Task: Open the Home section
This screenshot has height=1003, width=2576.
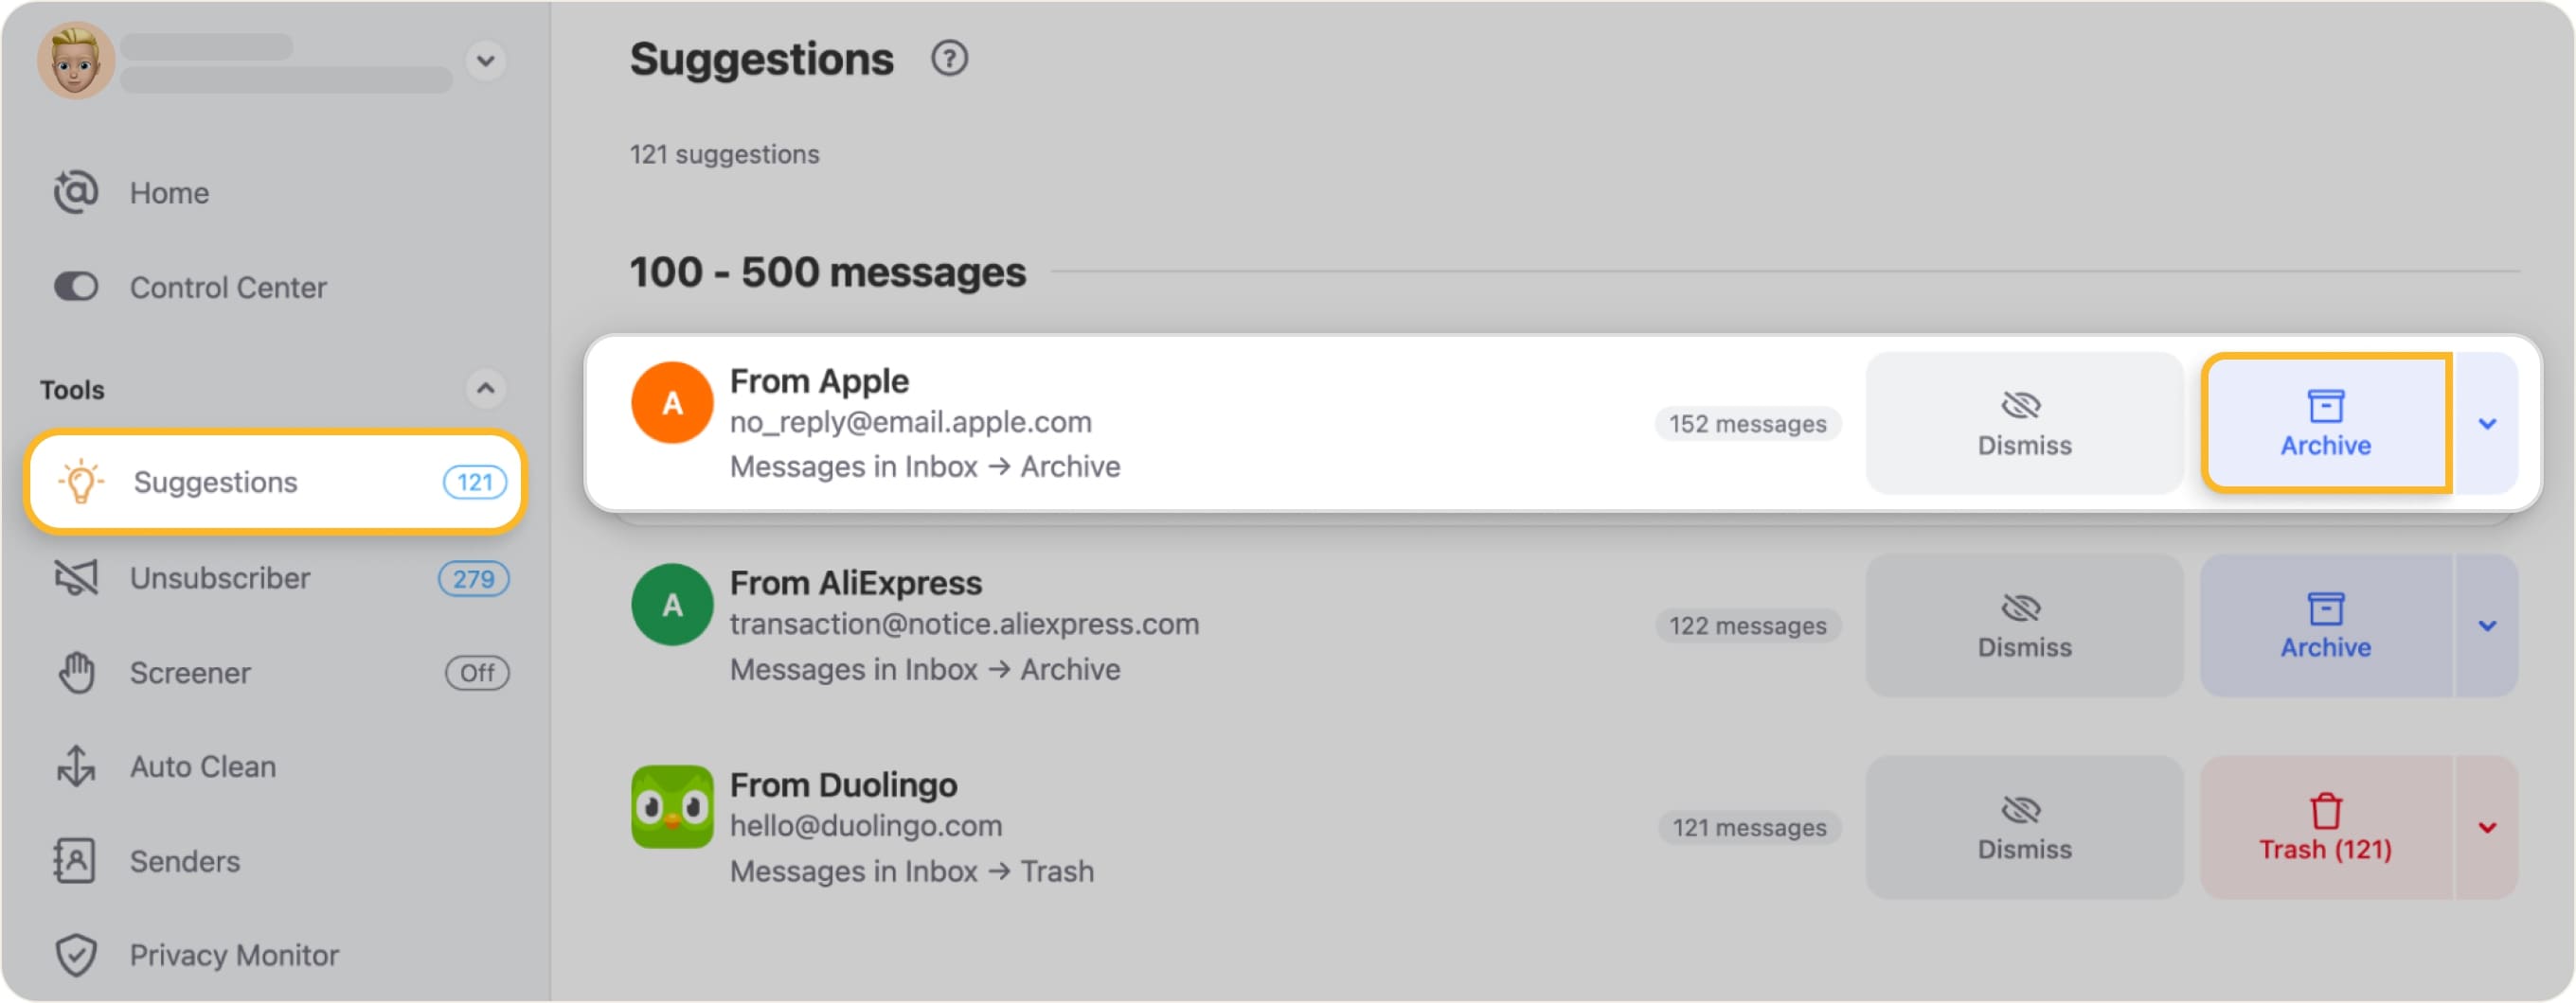Action: pyautogui.click(x=168, y=192)
